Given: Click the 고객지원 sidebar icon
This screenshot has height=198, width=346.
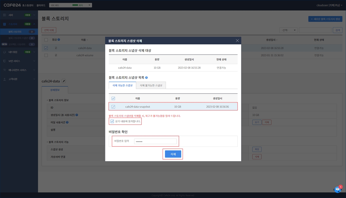Looking at the screenshot, I should point(4,79).
